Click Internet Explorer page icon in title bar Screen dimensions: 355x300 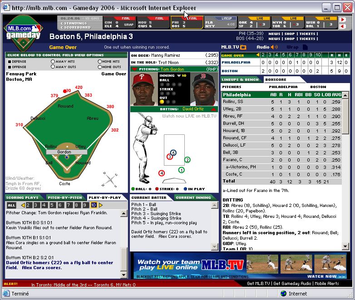tap(6, 7)
